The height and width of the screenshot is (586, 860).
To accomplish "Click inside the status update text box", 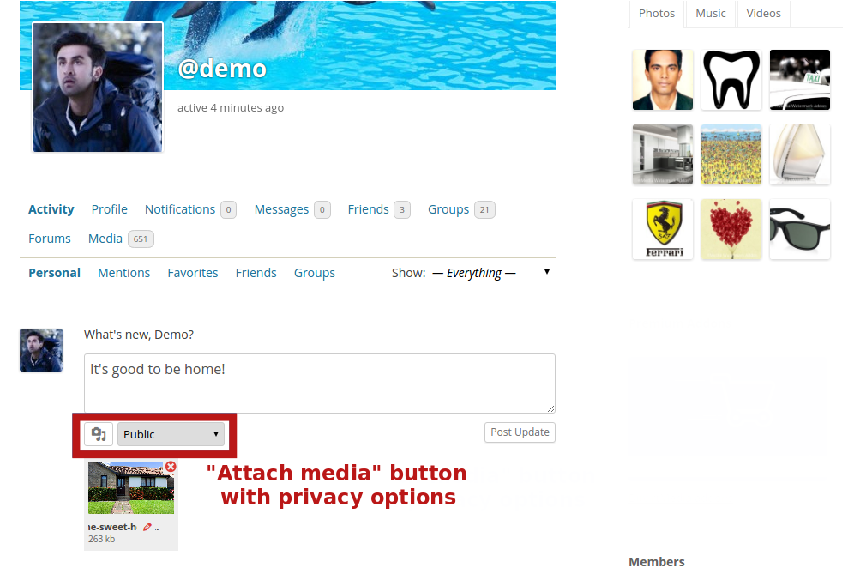I will (x=319, y=384).
